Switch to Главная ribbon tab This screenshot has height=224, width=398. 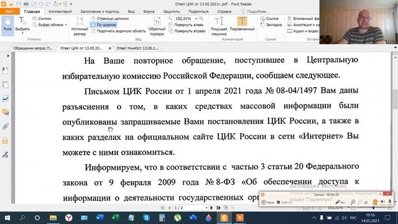[32, 11]
